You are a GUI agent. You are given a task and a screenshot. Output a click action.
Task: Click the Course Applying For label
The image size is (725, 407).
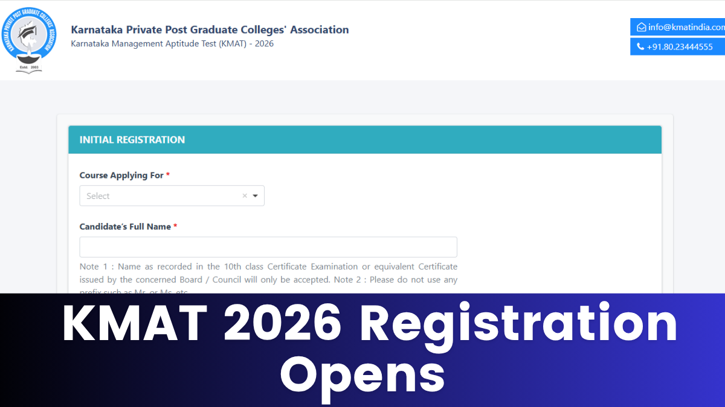121,175
